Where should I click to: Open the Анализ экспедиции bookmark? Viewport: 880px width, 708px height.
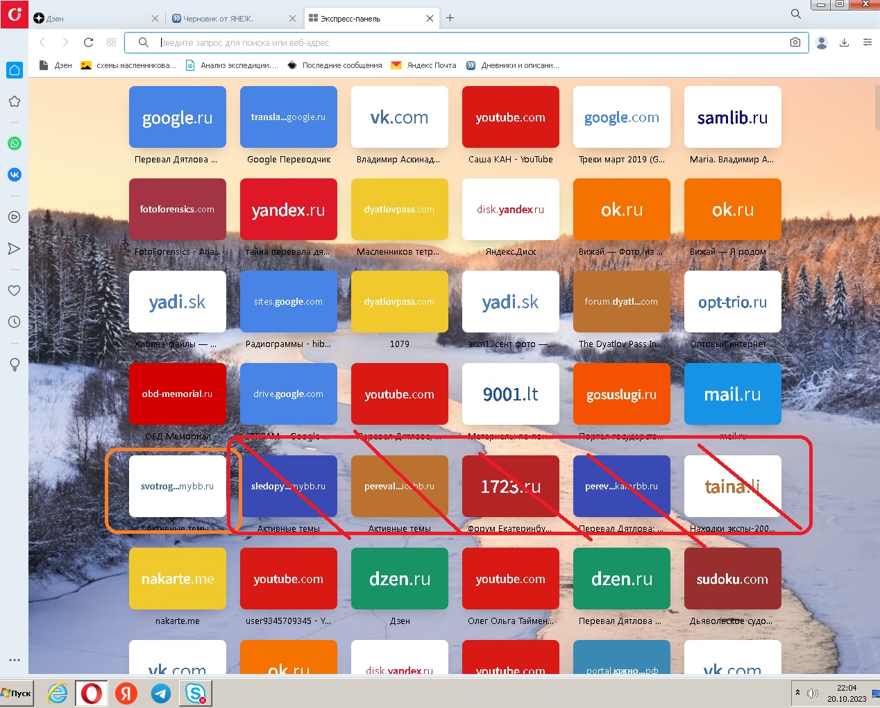pyautogui.click(x=231, y=65)
